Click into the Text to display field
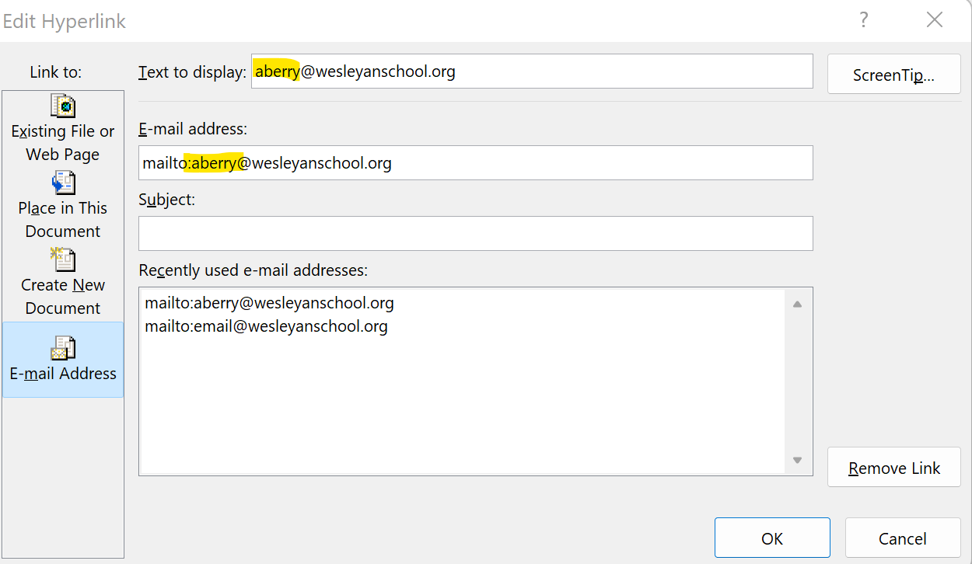Image resolution: width=972 pixels, height=564 pixels. point(532,71)
